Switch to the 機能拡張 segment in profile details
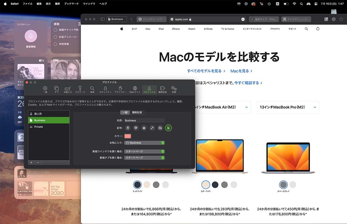The image size is (347, 224). tap(137, 112)
